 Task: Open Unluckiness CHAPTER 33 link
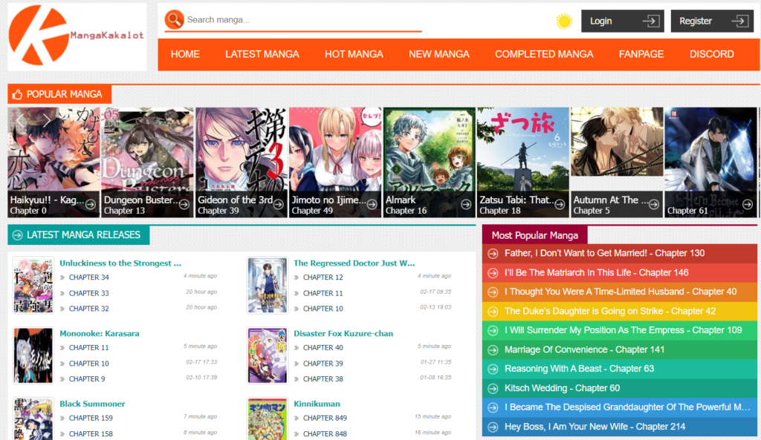coord(89,293)
